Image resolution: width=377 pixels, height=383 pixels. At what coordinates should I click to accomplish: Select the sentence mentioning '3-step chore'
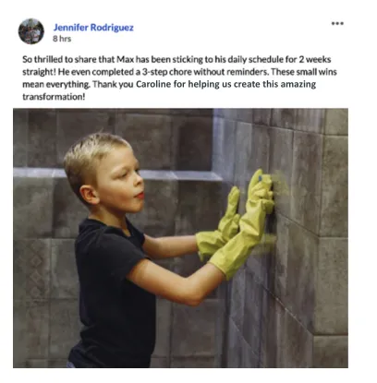[164, 72]
